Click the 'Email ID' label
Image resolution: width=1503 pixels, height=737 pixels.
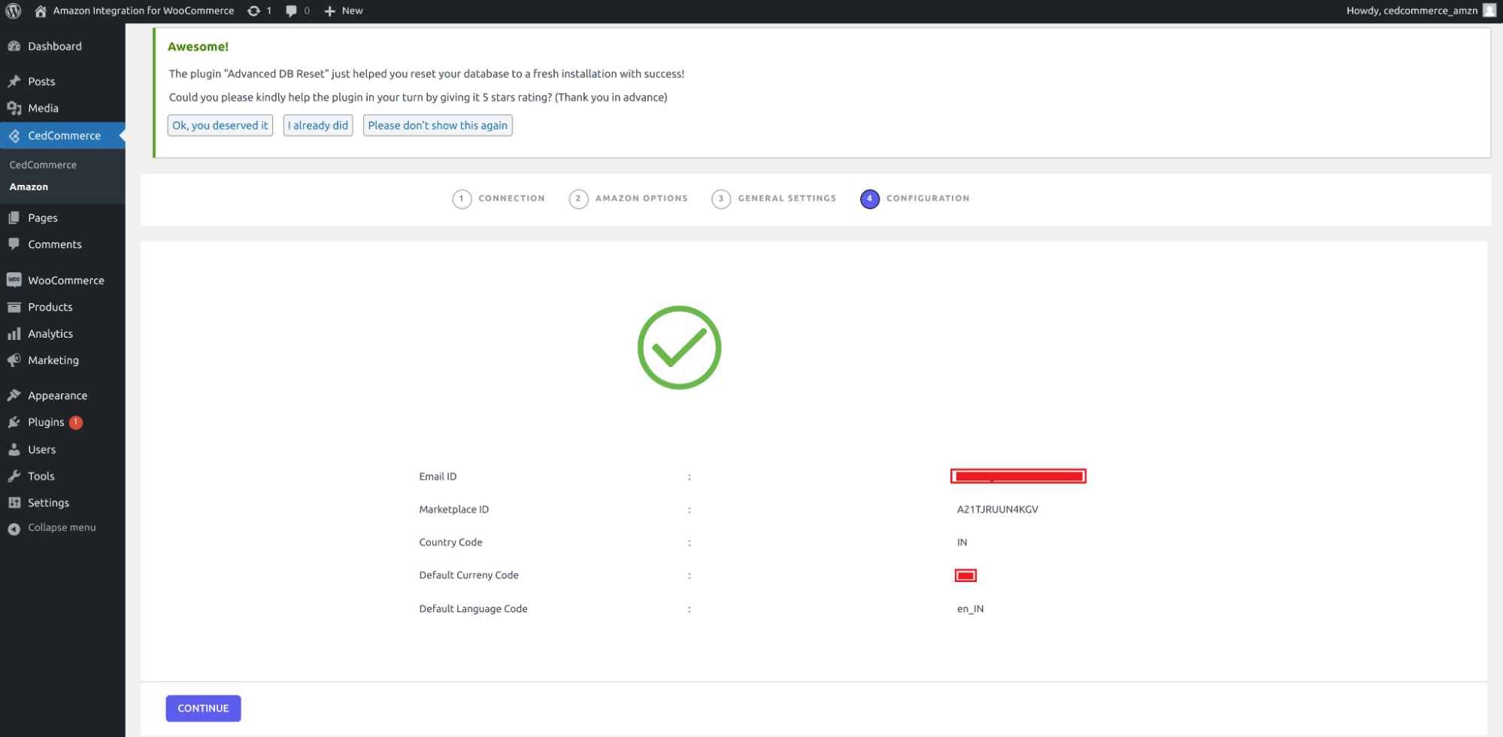tap(438, 476)
